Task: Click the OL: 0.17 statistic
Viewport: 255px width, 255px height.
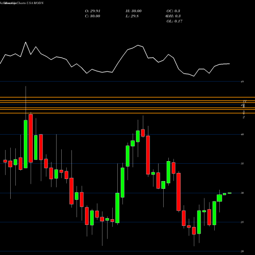Action: (x=174, y=21)
